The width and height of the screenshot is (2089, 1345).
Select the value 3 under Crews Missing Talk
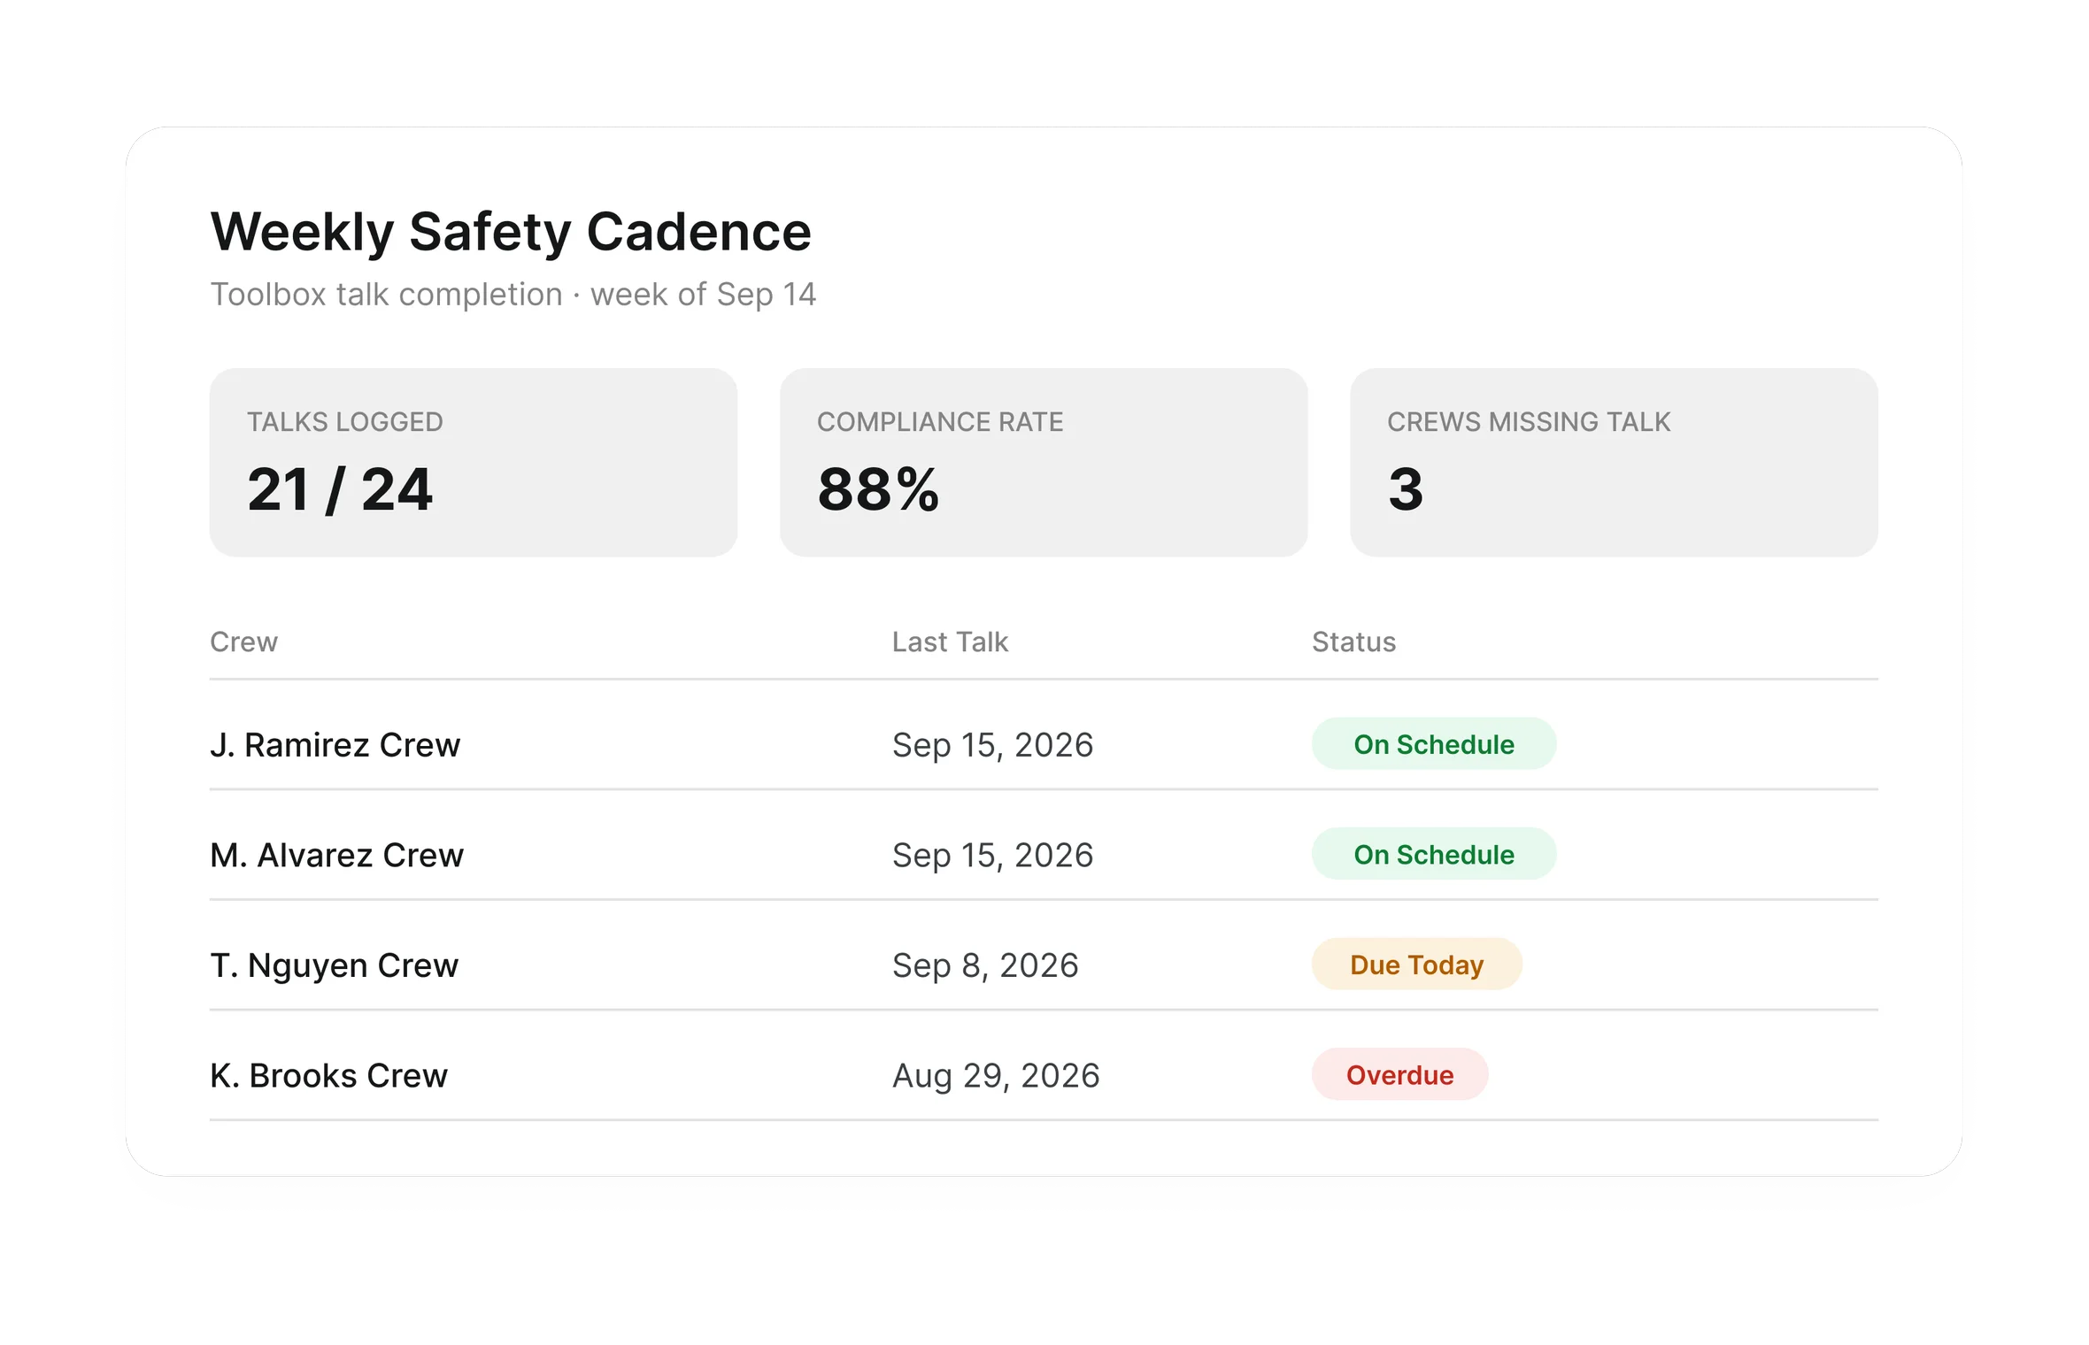[1406, 489]
